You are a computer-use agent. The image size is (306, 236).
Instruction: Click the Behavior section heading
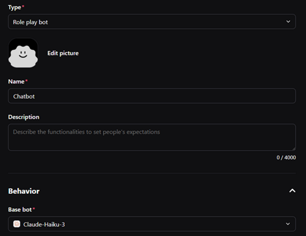pos(24,191)
